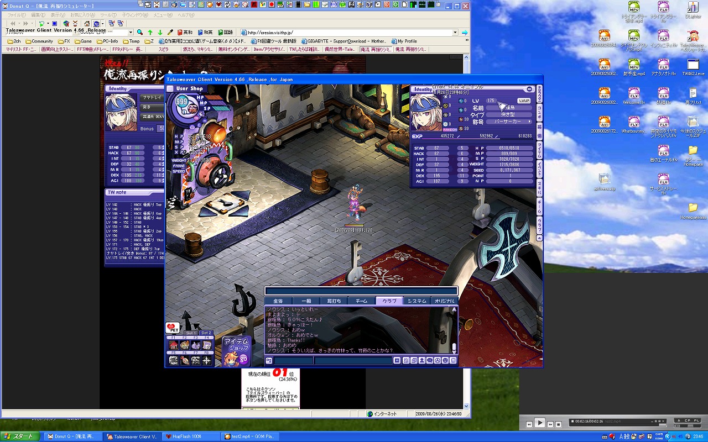Select the 耳打ち chat tab
708x442 pixels.
pos(334,301)
